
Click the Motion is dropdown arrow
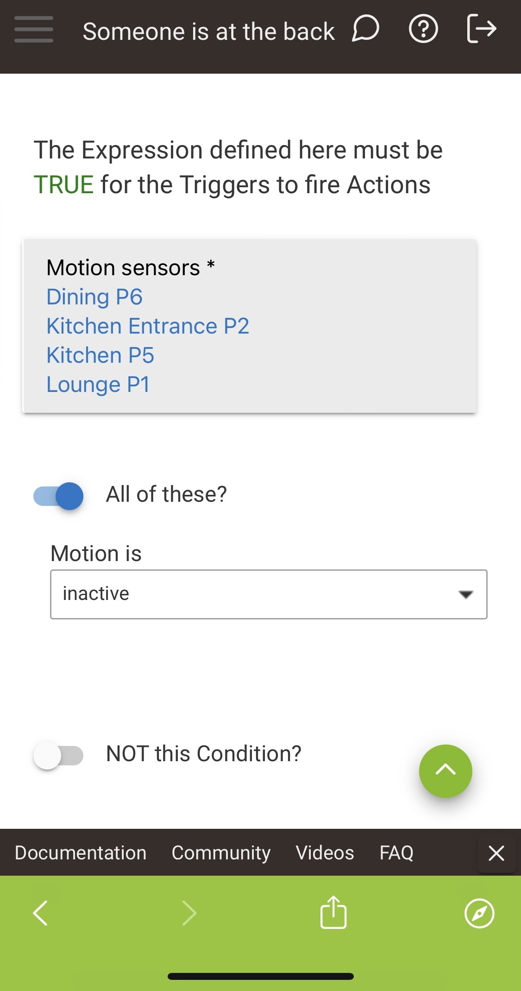coord(465,594)
